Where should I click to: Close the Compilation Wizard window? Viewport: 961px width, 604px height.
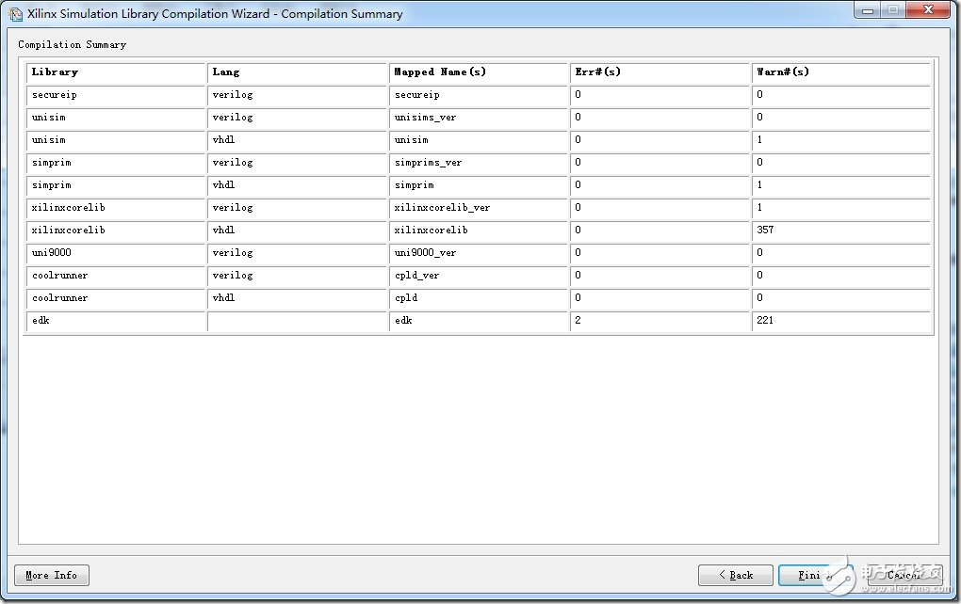click(x=928, y=10)
